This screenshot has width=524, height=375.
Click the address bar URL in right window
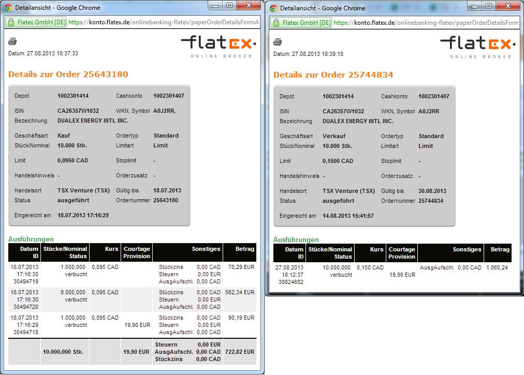click(426, 23)
